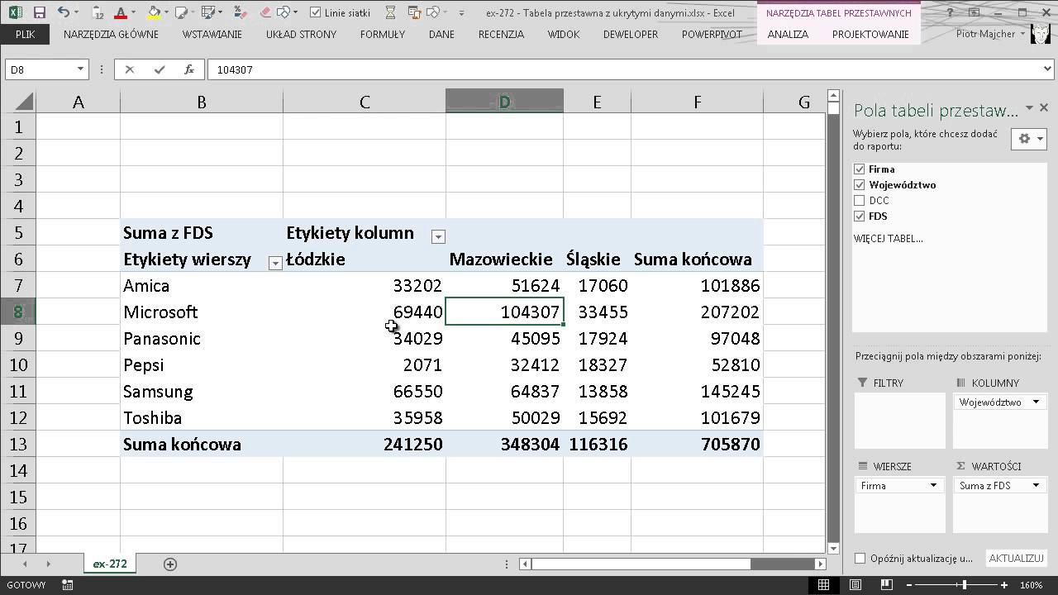The width and height of the screenshot is (1058, 595).
Task: Switch to FORMUŁY ribbon tab
Action: [383, 35]
